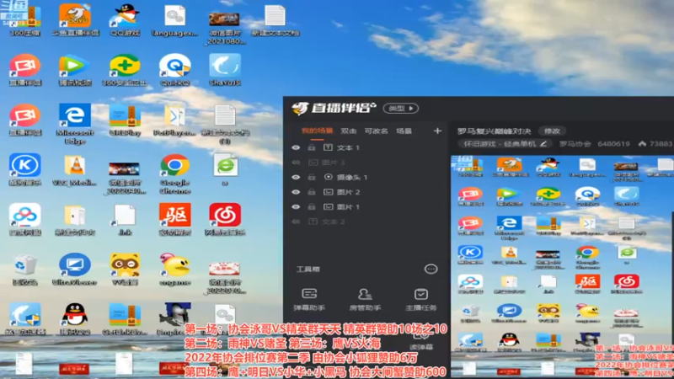Switch to the 我的场景 tab
Screen dimensions: 674x379
(x=318, y=131)
